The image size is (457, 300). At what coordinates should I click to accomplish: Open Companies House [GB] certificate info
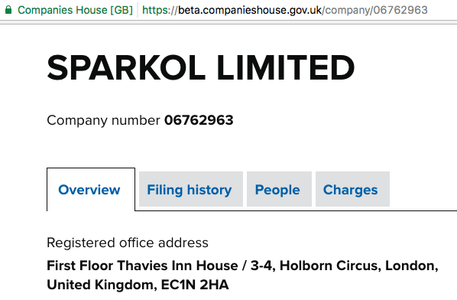(75, 10)
